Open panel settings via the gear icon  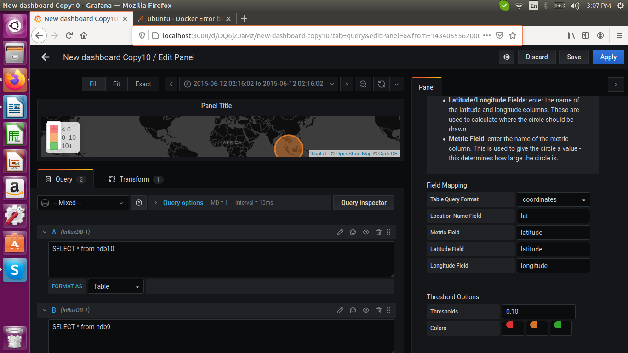506,57
